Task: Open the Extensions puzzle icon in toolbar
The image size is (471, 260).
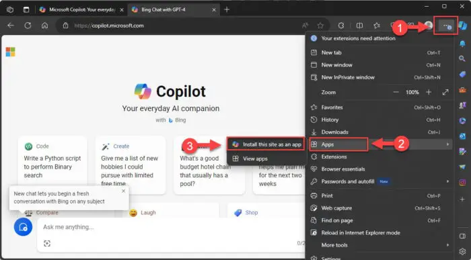Action: coord(341,26)
